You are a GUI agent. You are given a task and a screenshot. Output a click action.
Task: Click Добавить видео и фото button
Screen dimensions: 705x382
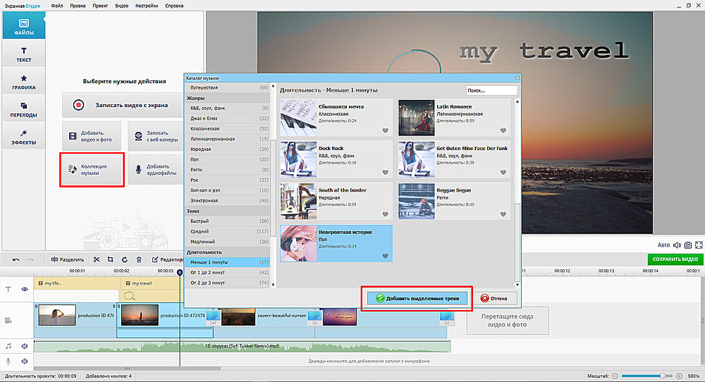pos(91,136)
